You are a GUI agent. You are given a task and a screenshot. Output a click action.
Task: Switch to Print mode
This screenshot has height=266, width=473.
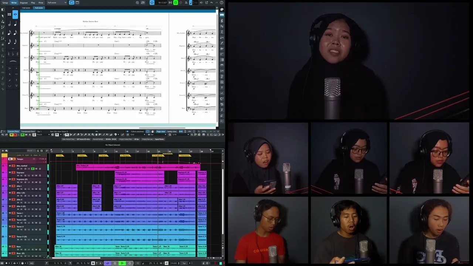point(41,3)
